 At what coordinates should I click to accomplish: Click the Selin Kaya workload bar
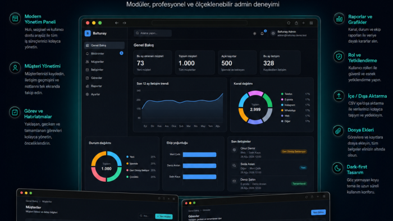tap(199, 177)
